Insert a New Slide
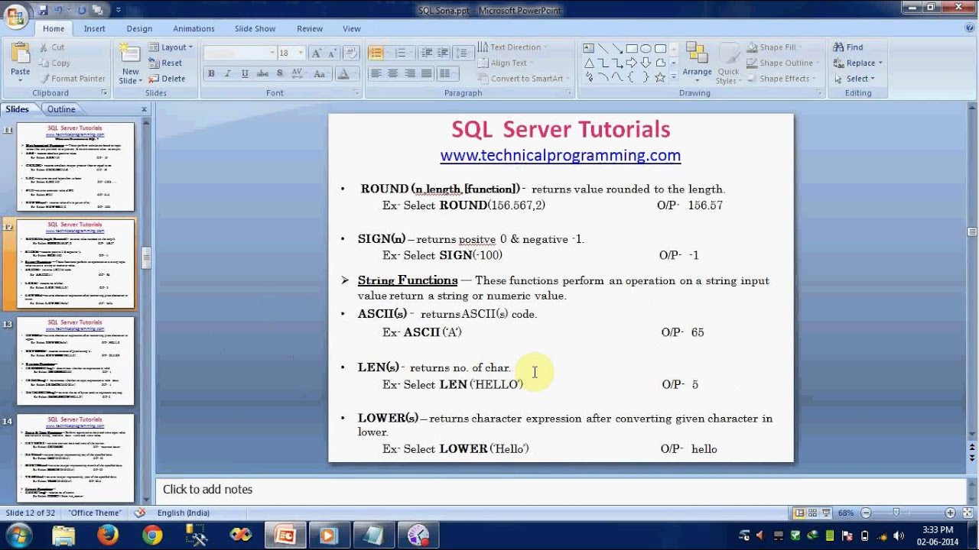Screen dimensions: 979x550 pyautogui.click(x=130, y=63)
